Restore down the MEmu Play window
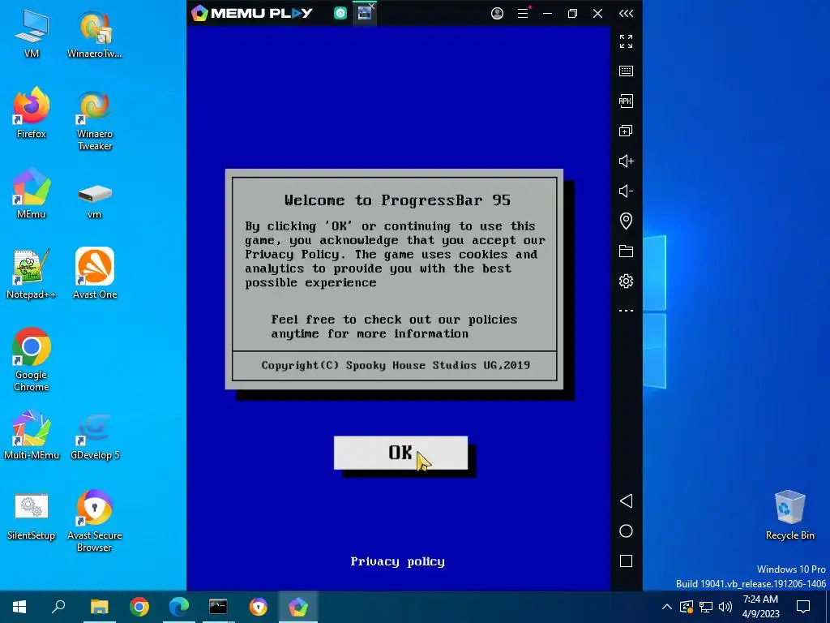830x623 pixels. point(572,13)
